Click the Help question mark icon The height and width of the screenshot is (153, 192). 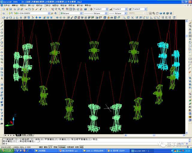coord(85,9)
